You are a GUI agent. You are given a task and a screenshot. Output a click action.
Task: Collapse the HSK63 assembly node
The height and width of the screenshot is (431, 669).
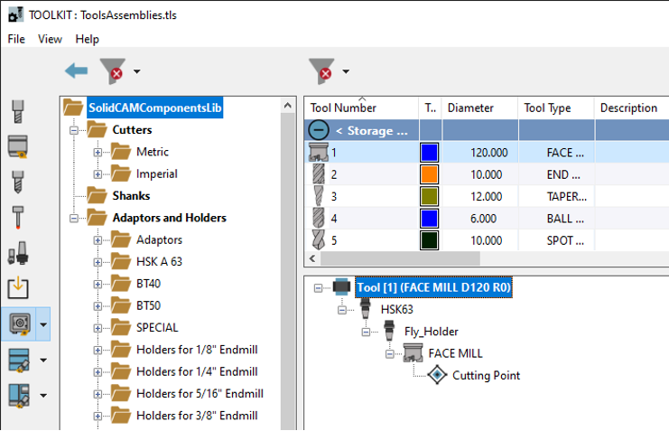(x=342, y=310)
